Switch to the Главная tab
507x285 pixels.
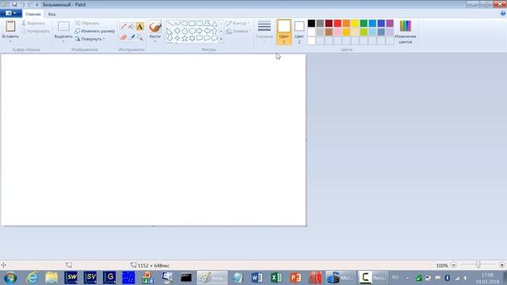(33, 14)
